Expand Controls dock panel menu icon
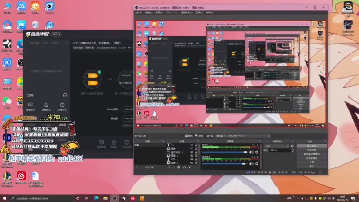 click(x=325, y=141)
